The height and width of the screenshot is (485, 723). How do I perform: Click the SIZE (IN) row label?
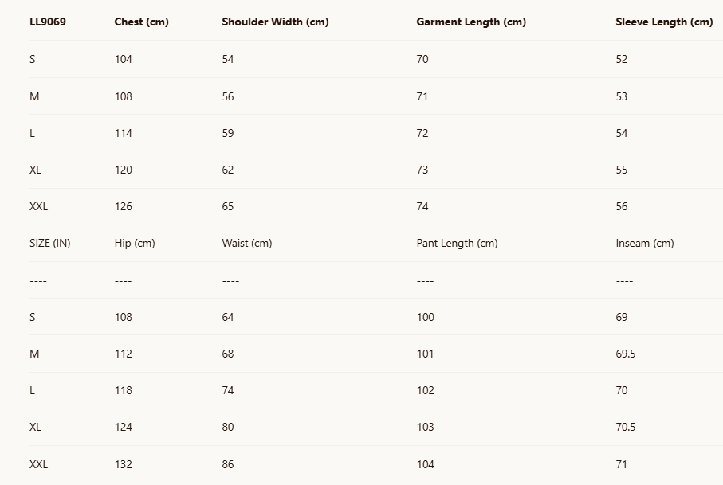(49, 244)
